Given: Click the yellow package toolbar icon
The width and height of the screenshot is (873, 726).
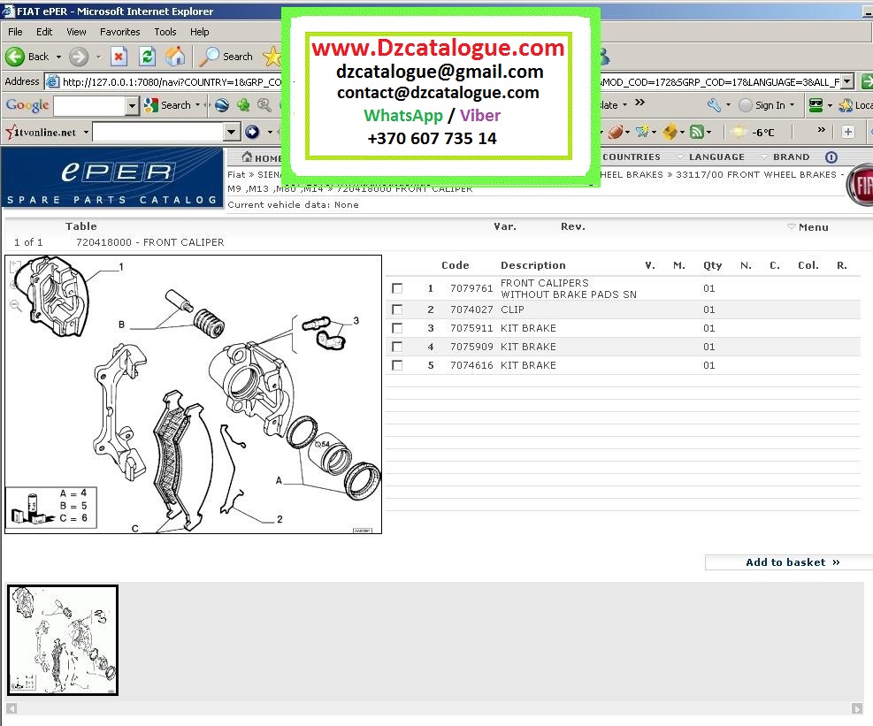Looking at the screenshot, I should (670, 132).
